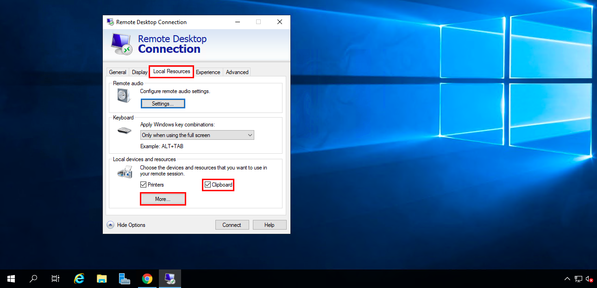597x288 pixels.
Task: Minimize the Remote Desktop Connection window
Action: (237, 22)
